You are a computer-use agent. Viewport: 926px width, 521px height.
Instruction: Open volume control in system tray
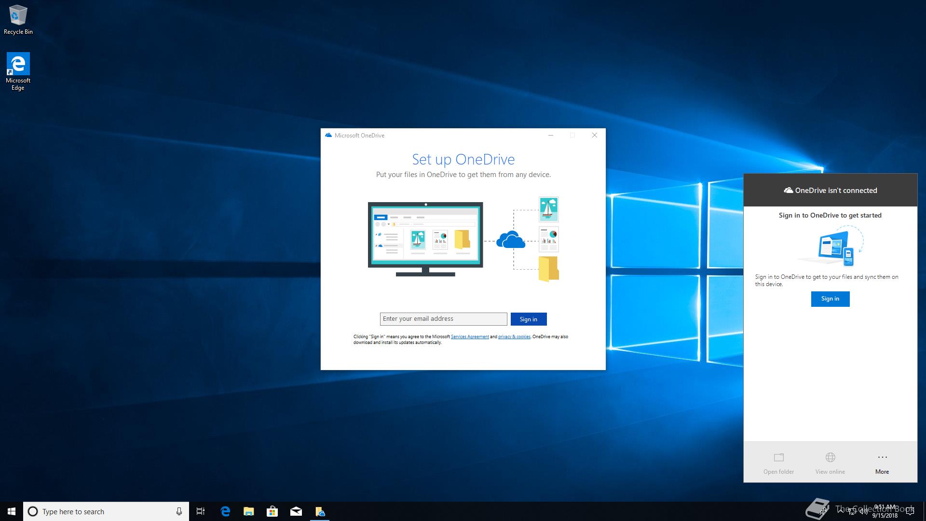[x=864, y=511]
